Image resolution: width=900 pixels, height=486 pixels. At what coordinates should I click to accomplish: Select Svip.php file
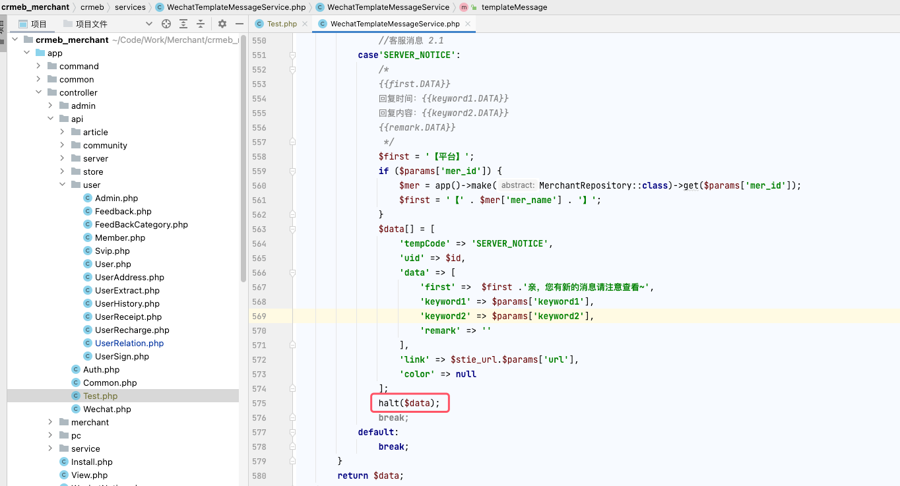[112, 251]
